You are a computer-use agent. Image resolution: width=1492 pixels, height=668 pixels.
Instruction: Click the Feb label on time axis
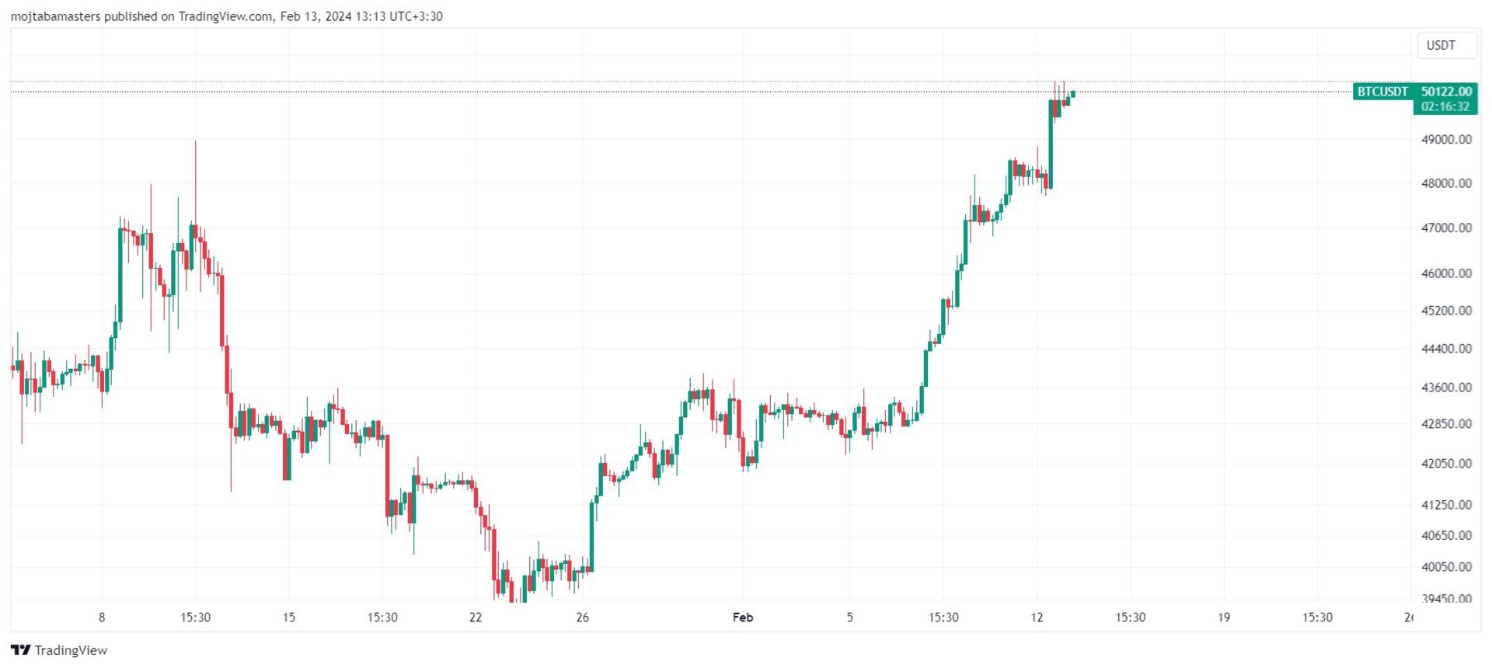743,618
